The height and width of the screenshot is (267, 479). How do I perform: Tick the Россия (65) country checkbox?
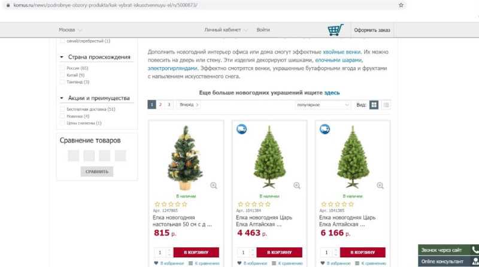62,68
